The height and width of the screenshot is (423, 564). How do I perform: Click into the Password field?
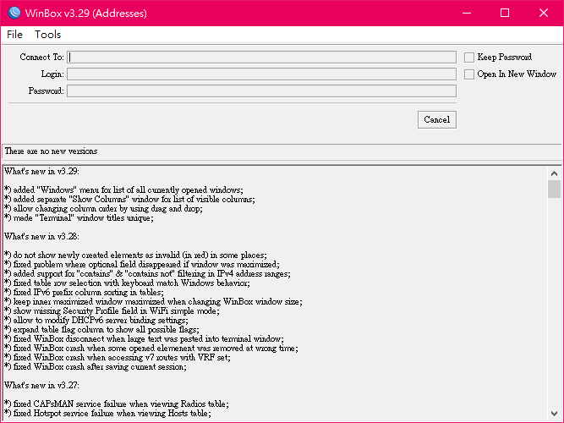tap(261, 91)
